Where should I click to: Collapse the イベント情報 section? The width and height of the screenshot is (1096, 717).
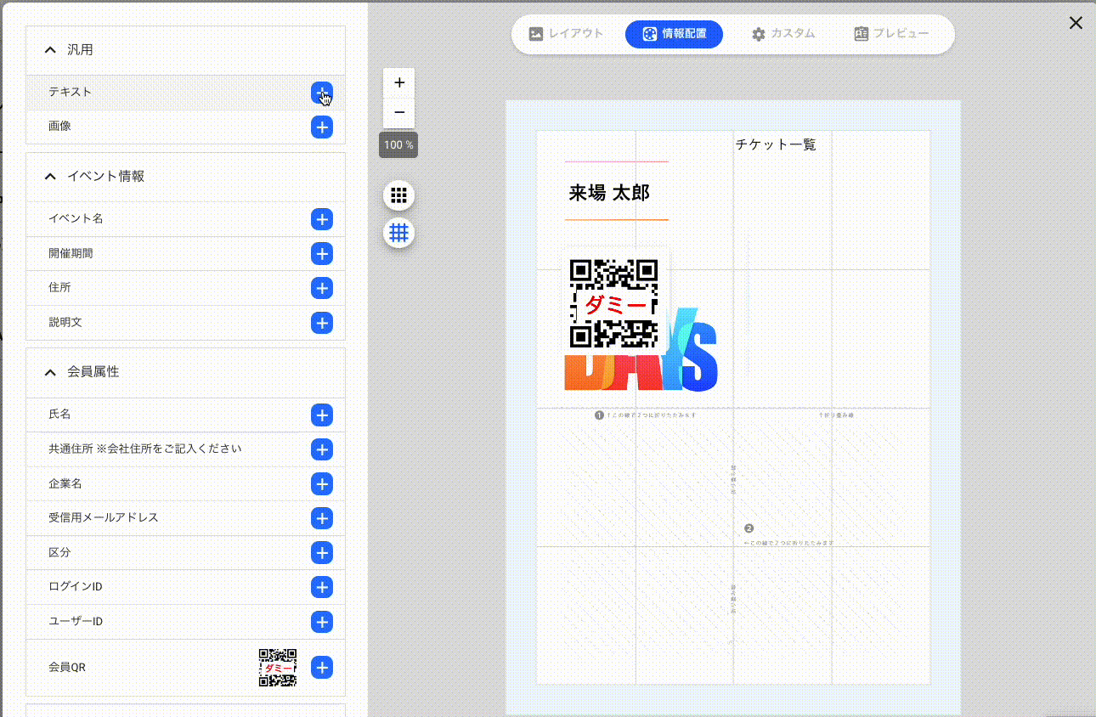click(x=50, y=177)
